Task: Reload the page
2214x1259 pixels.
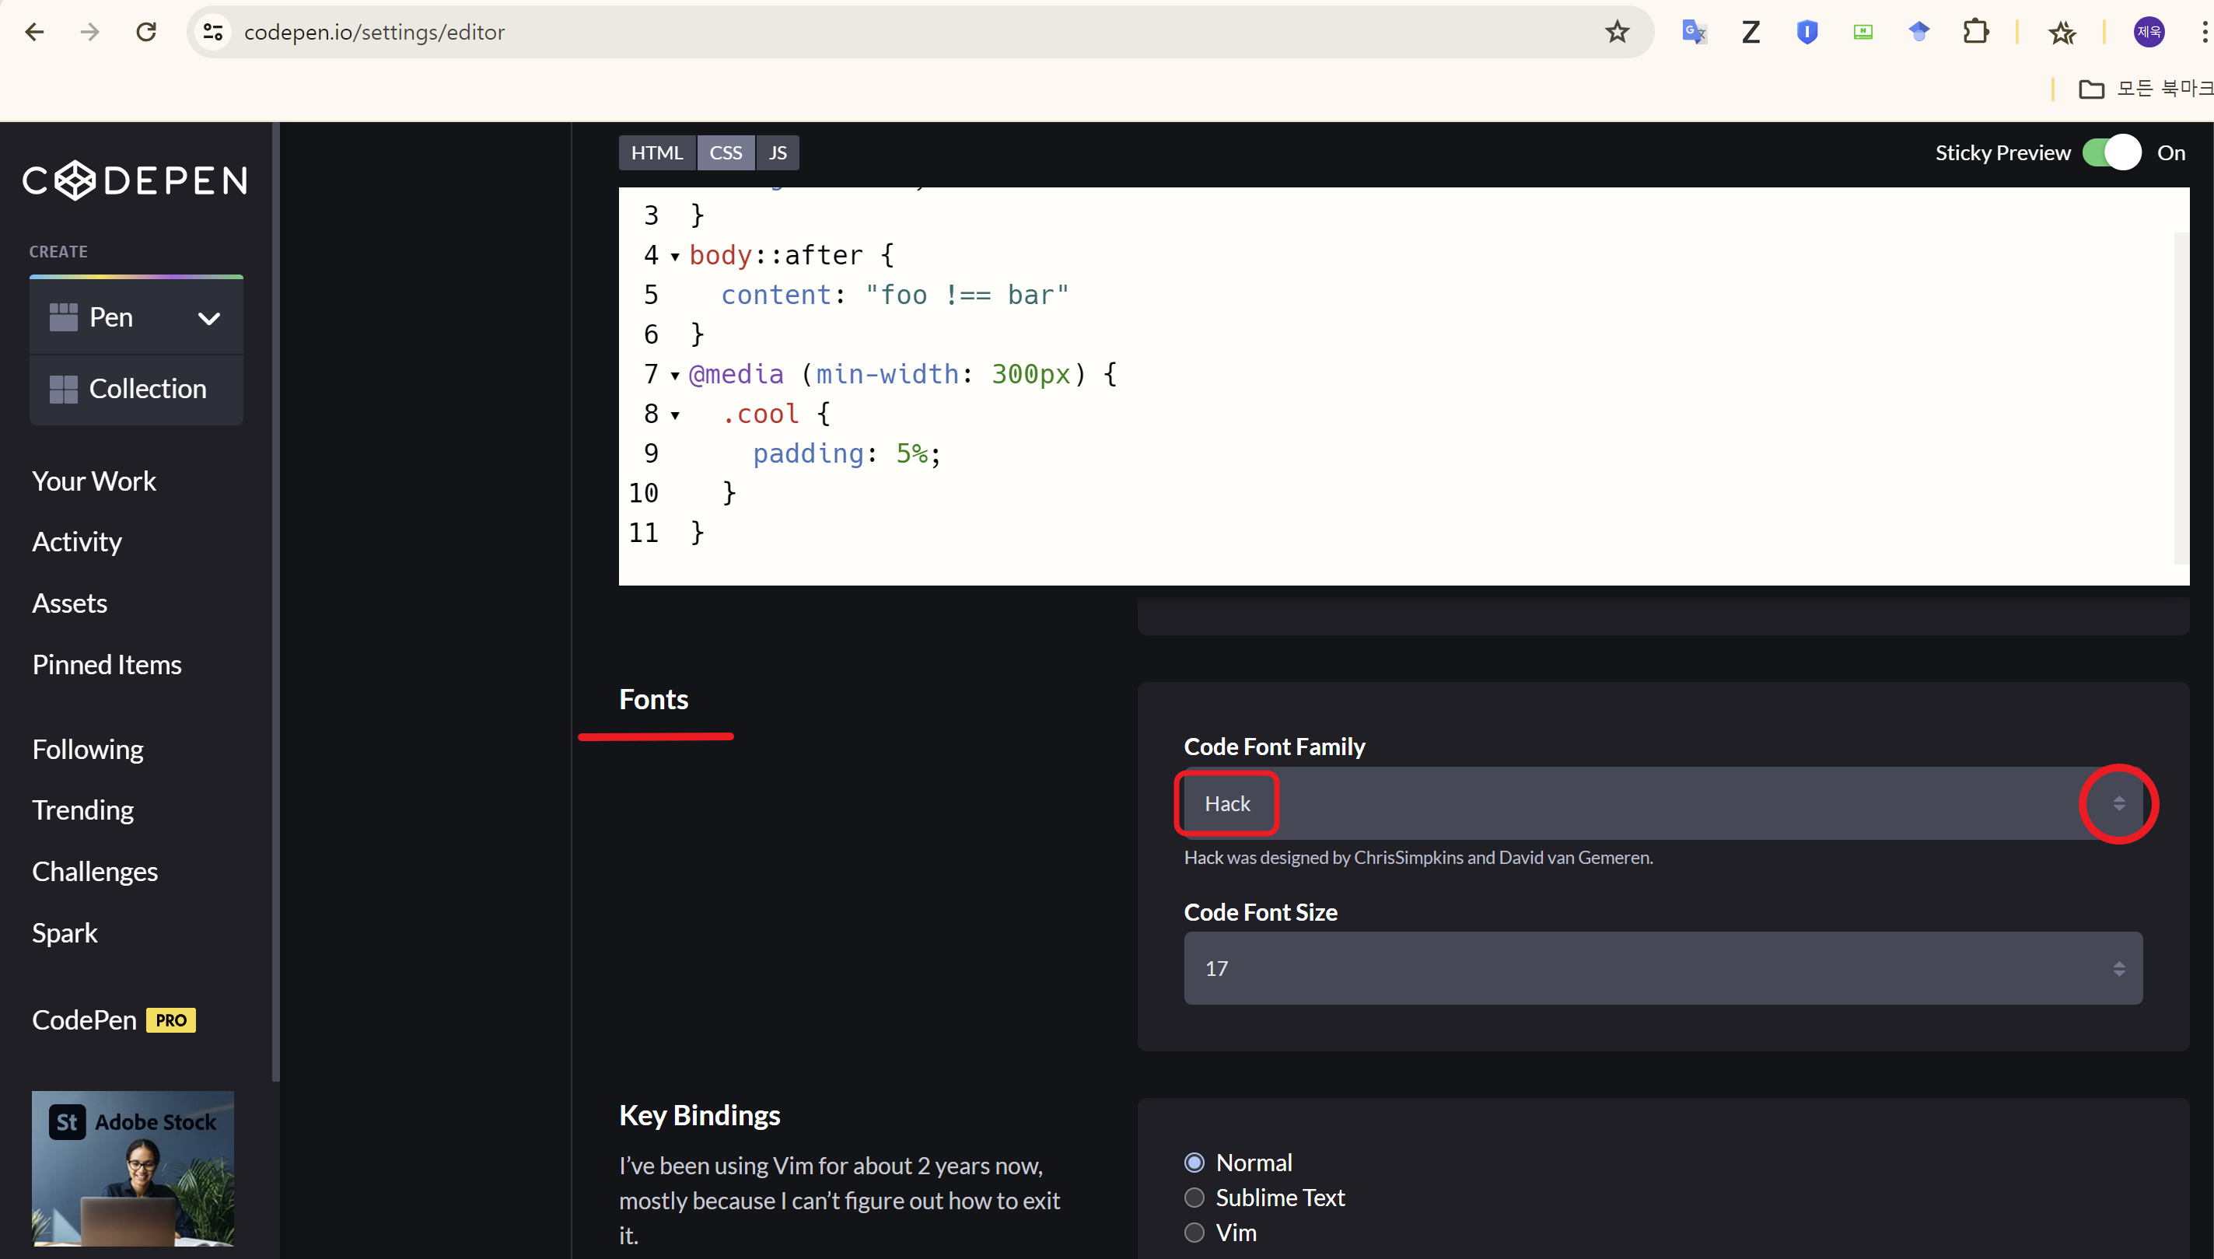Action: pos(146,32)
